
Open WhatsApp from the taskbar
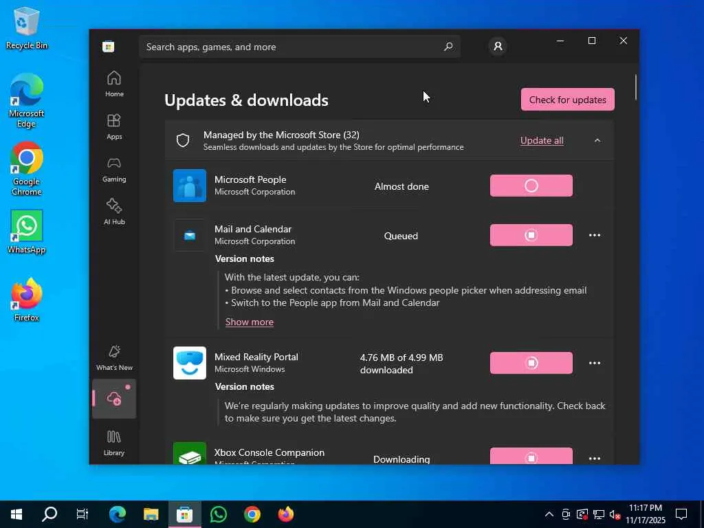tap(218, 514)
